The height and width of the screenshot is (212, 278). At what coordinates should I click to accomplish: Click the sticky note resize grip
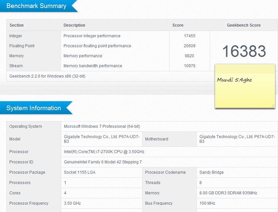(x=273, y=106)
